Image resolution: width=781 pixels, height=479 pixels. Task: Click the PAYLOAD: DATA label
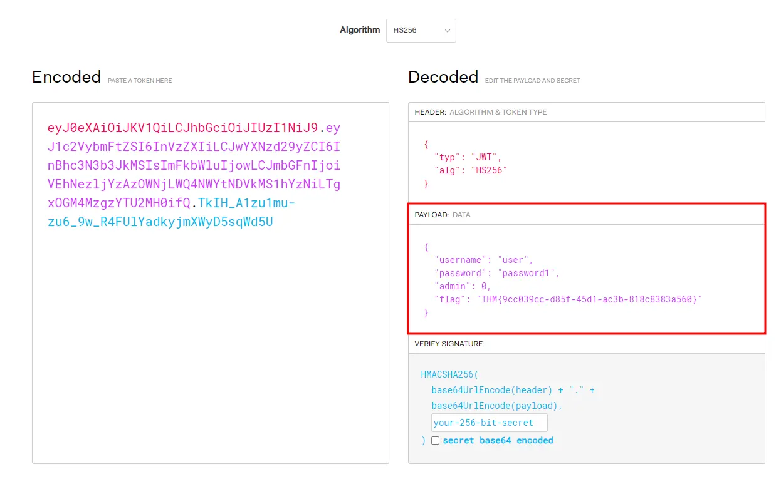point(443,215)
